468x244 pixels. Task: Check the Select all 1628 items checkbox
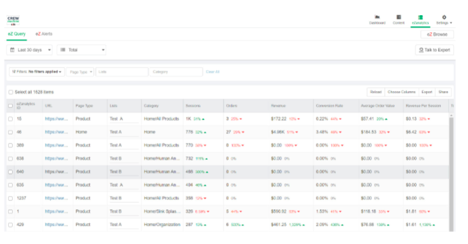pyautogui.click(x=11, y=92)
